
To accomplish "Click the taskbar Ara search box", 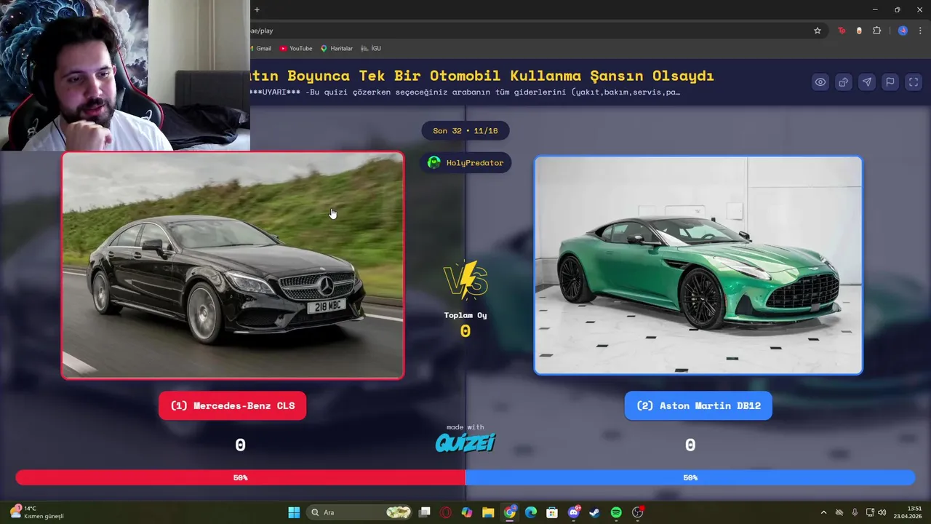I will point(360,512).
